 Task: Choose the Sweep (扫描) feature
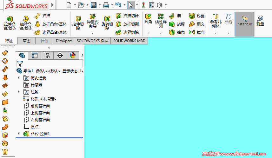(x=42, y=16)
